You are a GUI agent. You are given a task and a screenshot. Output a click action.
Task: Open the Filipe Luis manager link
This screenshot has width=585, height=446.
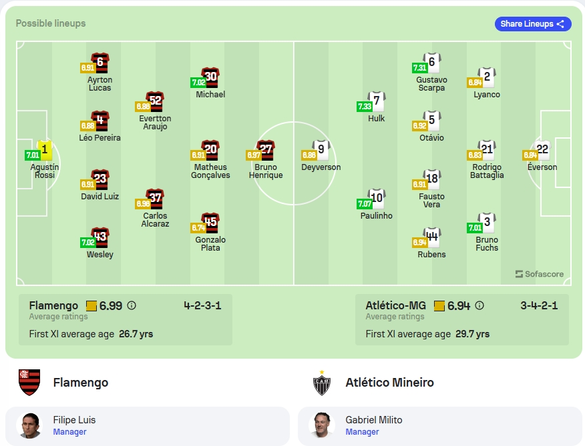69,432
